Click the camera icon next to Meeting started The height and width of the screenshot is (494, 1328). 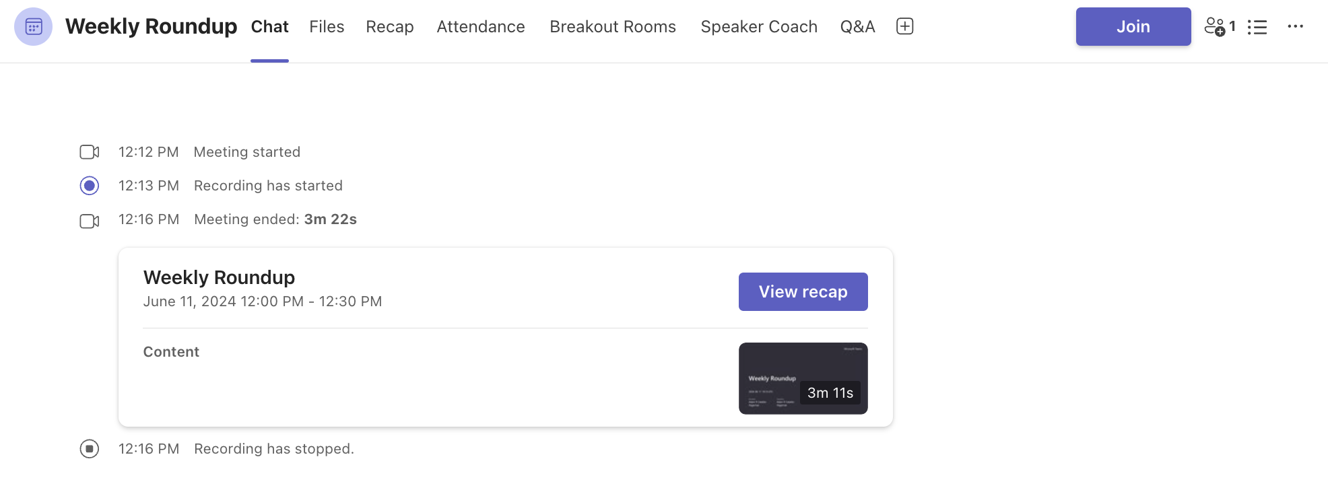pyautogui.click(x=89, y=151)
